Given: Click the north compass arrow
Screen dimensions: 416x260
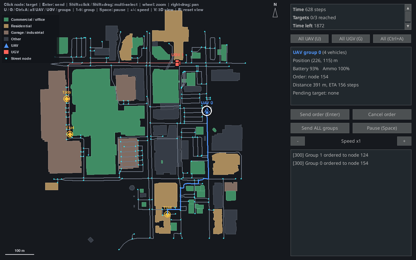Looking at the screenshot, I should coord(275,13).
